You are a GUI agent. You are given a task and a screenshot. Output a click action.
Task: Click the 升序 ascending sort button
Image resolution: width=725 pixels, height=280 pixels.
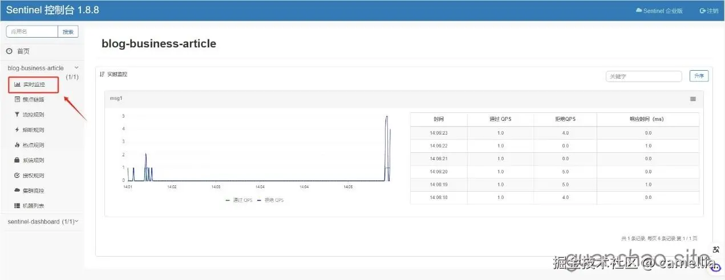coord(699,76)
